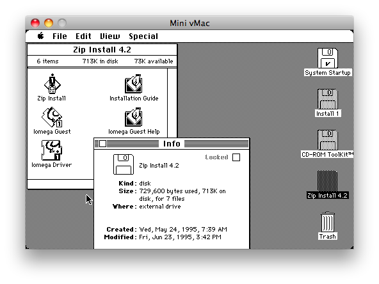Click the Mini vMac red close button
The image size is (379, 284).
(x=35, y=23)
